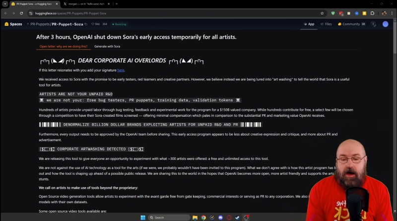Image resolution: width=397 pixels, height=221 pixels.
Task: Click the 'here' signature link
Action: tap(121, 70)
